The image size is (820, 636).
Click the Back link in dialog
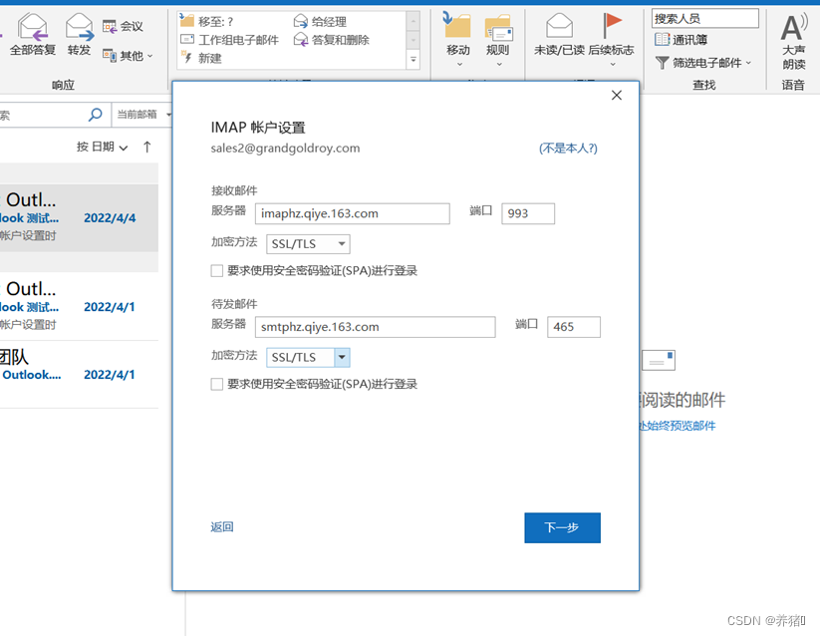pos(221,527)
